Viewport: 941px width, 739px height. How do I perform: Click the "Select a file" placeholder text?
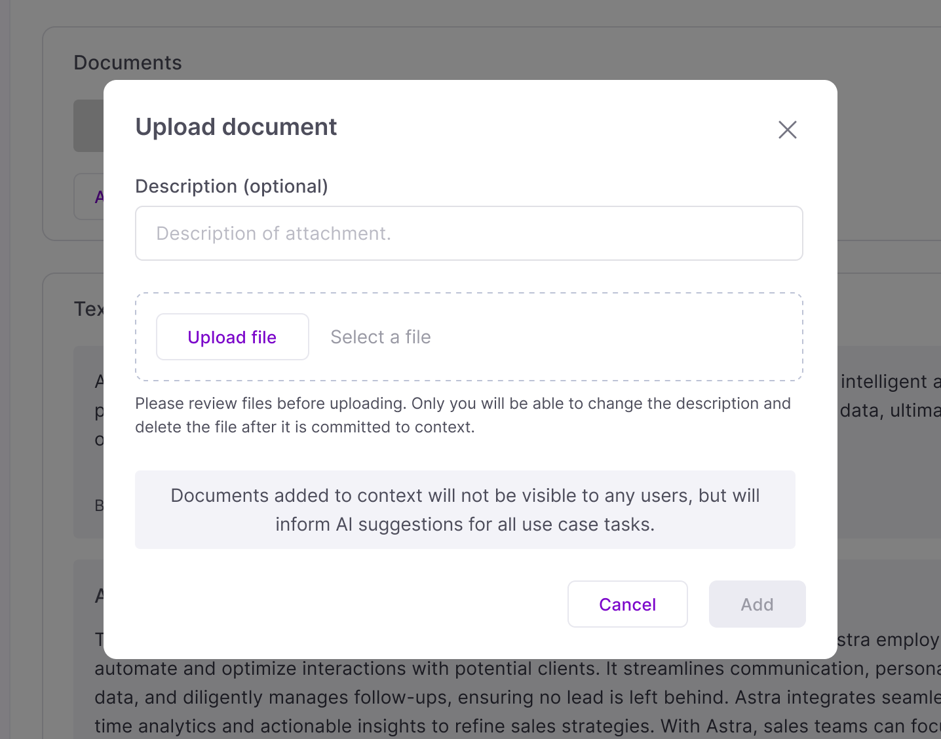[x=380, y=337]
